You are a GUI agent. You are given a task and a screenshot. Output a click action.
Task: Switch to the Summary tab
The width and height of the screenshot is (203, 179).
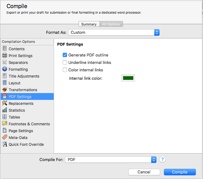pos(89,24)
